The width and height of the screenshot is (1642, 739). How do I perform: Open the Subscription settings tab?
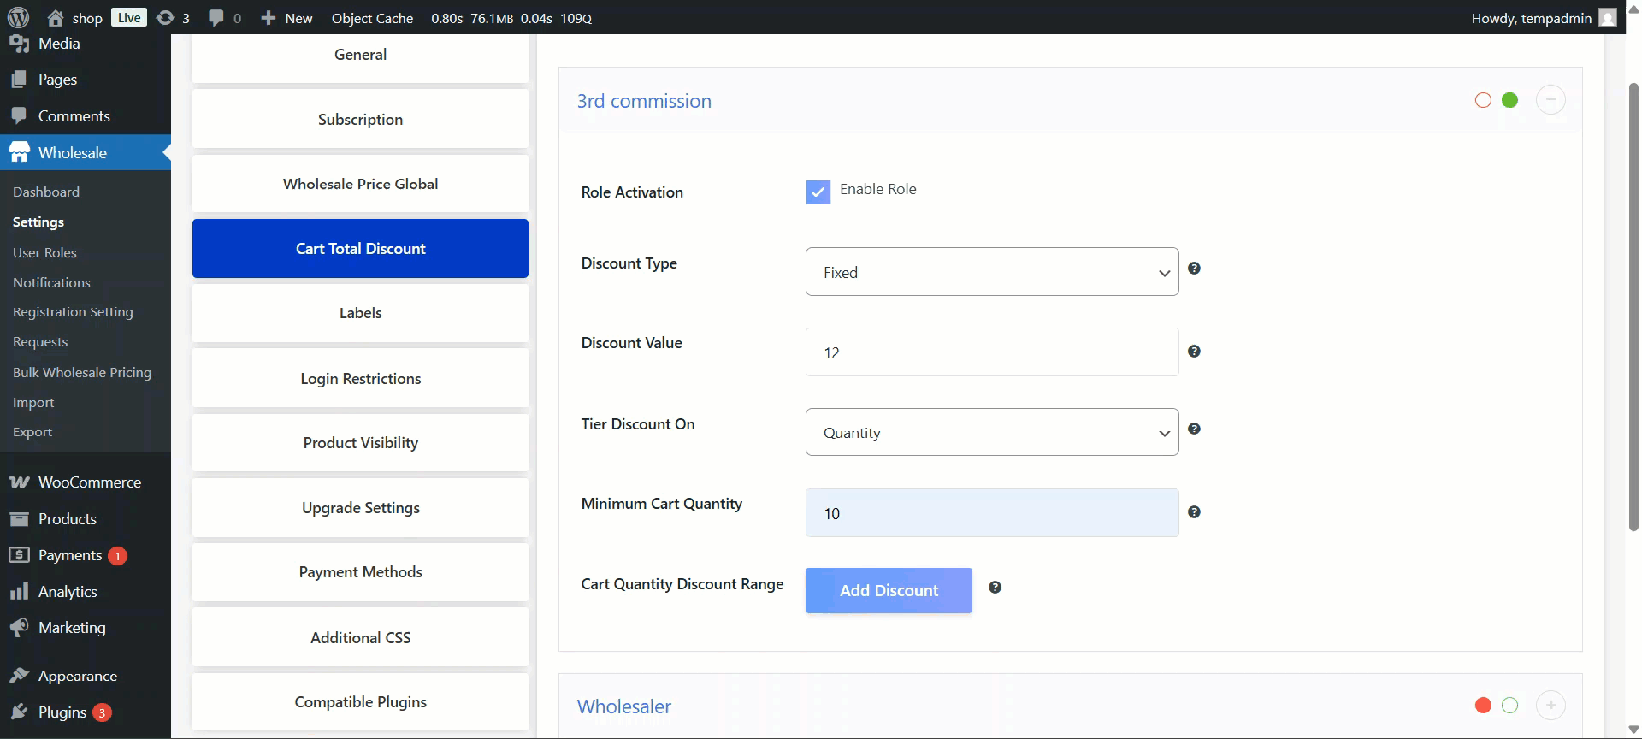[360, 120]
